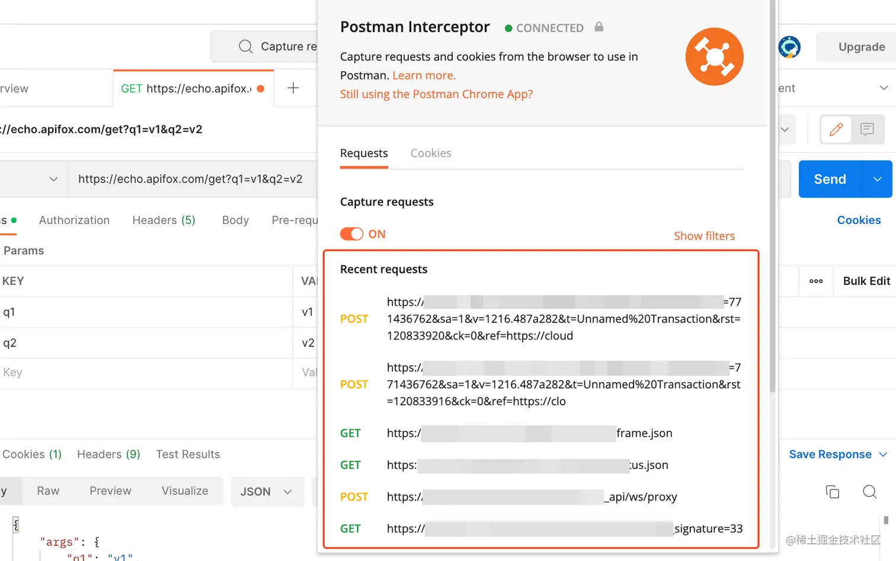Turn off the Capture requests toggle
Image resolution: width=896 pixels, height=561 pixels.
pos(352,233)
